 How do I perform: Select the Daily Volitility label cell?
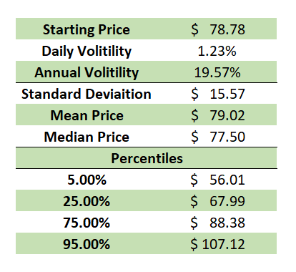87,51
